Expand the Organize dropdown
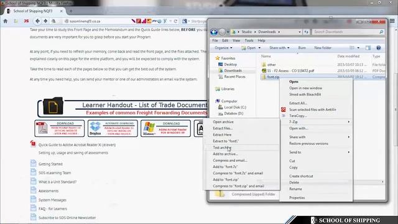Image resolution: width=398 pixels, height=224 pixels. coord(223,48)
